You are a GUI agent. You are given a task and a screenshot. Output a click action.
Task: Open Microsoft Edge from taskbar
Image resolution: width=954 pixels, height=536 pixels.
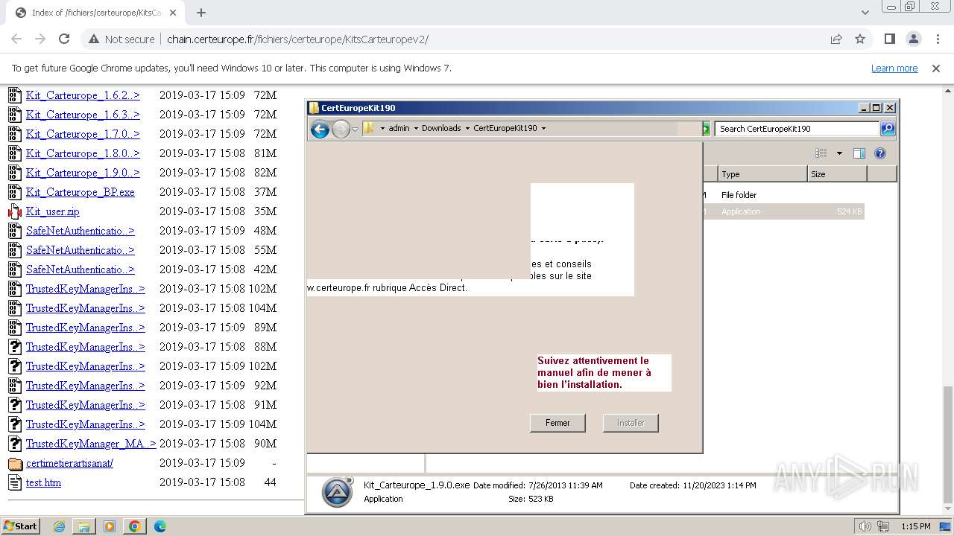(x=159, y=526)
